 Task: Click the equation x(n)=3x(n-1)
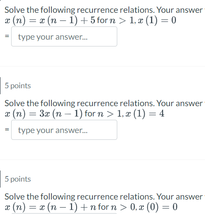tap(44, 114)
